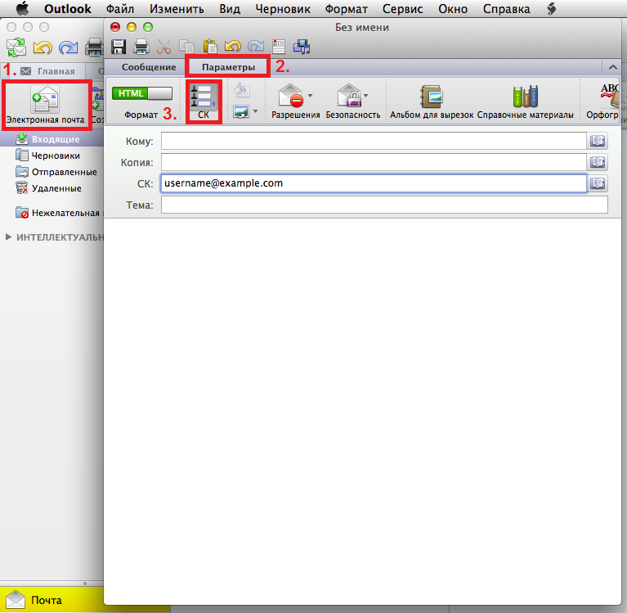
Task: Click the Undo arrow in compose toolbar
Action: pos(232,47)
